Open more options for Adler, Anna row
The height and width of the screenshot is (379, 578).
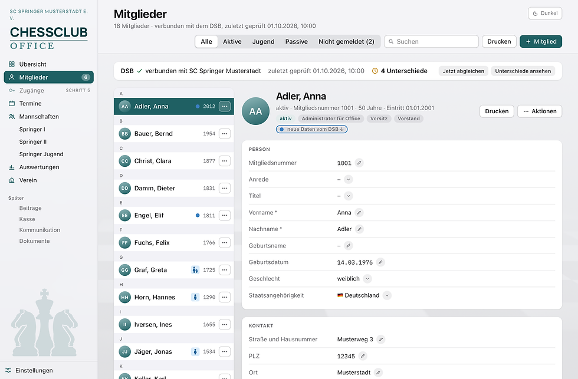(225, 107)
